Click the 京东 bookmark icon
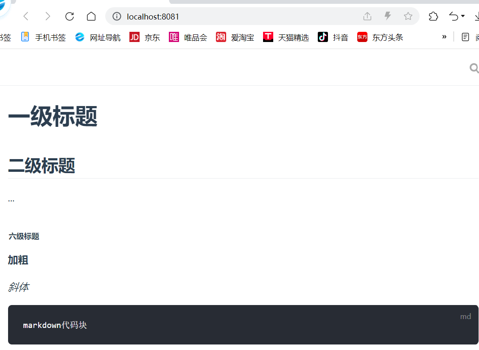The image size is (479, 350). pos(134,37)
